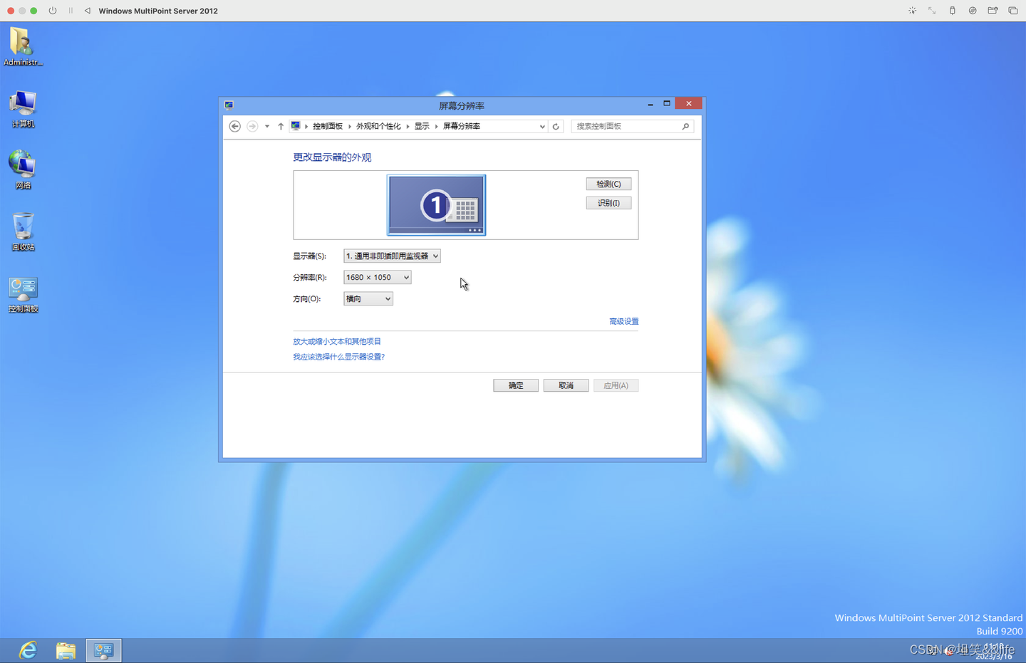Select the Control Panel taskbar button
Viewport: 1026px width, 663px height.
104,650
